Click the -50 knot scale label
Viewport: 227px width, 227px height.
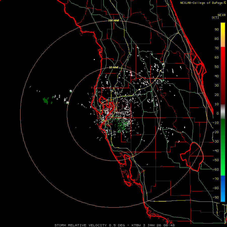click(216, 160)
